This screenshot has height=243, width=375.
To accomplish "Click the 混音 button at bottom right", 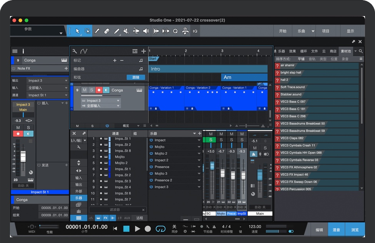I will (x=336, y=230).
